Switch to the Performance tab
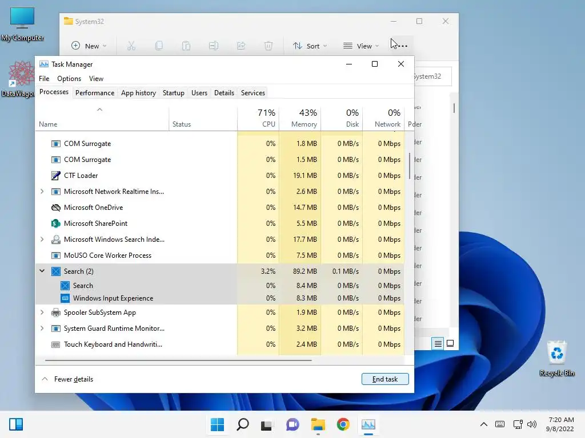The height and width of the screenshot is (438, 585). (x=95, y=93)
